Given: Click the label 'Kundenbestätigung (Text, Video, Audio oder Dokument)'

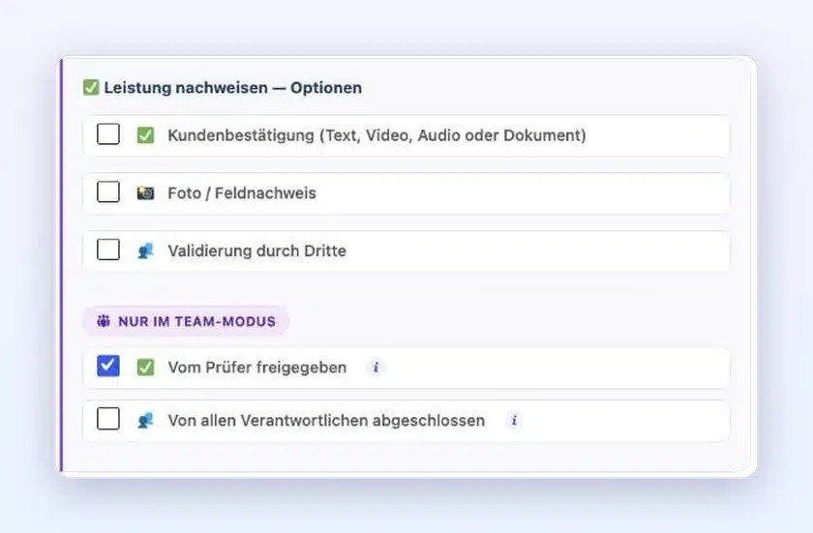Looking at the screenshot, I should coord(376,135).
